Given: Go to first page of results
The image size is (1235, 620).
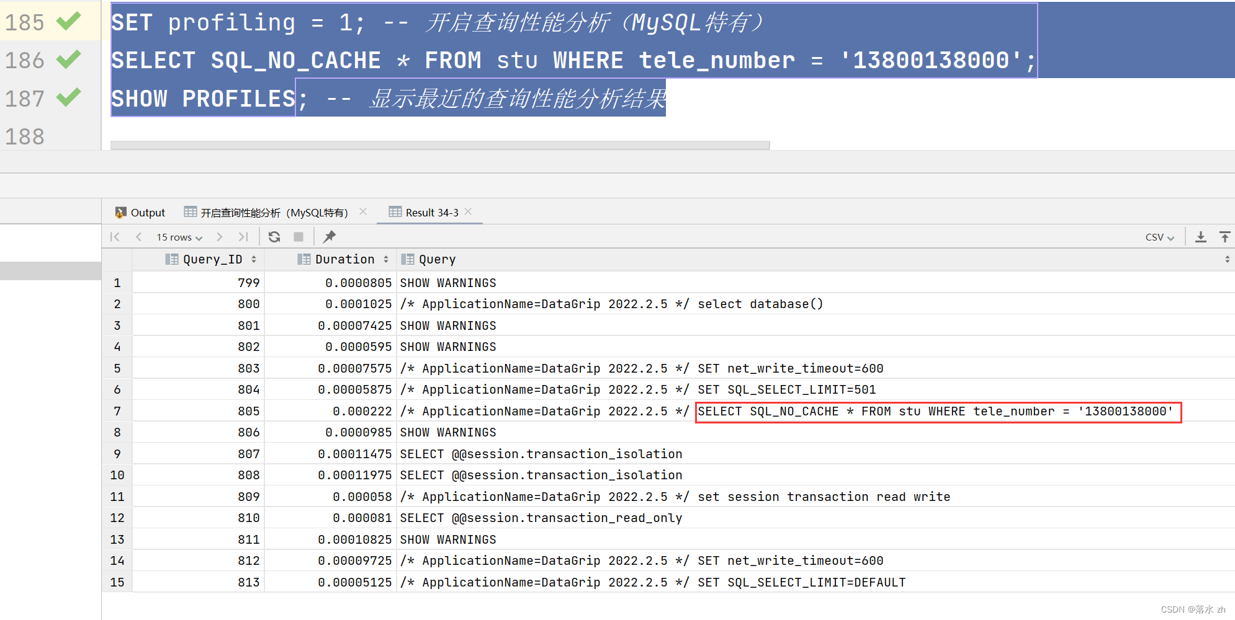Looking at the screenshot, I should 115,237.
